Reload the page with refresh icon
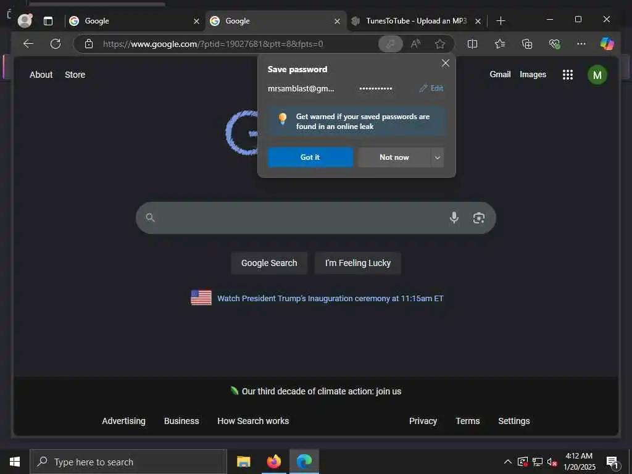This screenshot has height=474, width=632. (56, 44)
